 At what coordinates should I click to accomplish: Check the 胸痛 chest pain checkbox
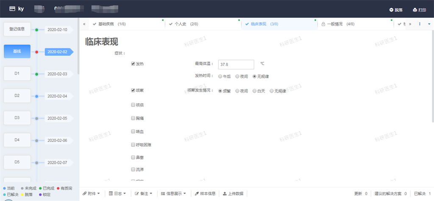tap(133, 118)
